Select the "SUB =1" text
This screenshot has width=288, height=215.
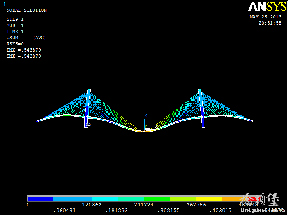[x=15, y=25]
